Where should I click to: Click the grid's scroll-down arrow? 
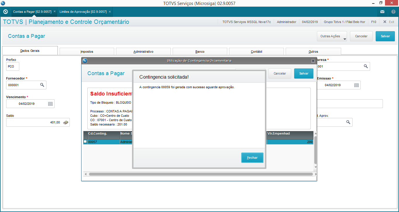coord(315,167)
